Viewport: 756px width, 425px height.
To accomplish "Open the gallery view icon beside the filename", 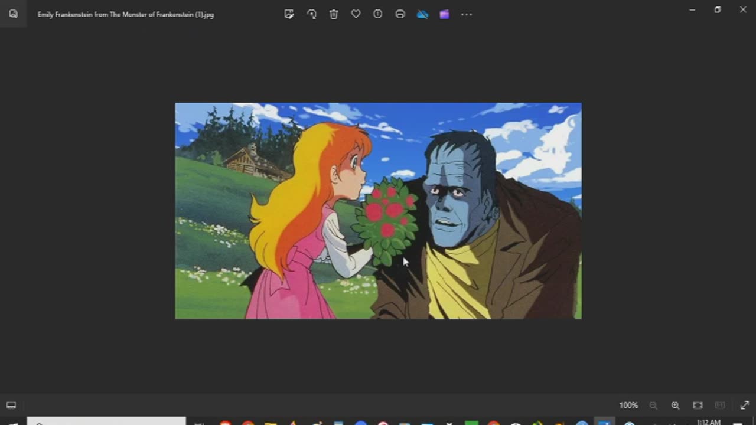I will click(x=13, y=14).
